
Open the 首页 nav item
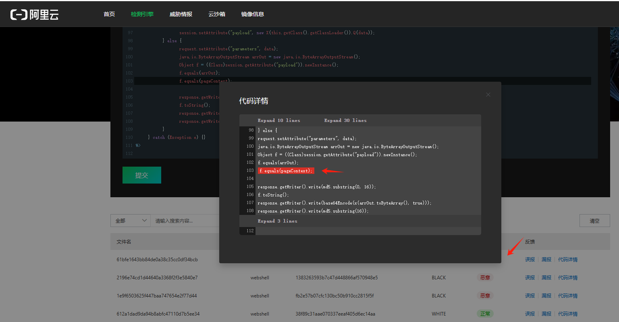pyautogui.click(x=109, y=14)
